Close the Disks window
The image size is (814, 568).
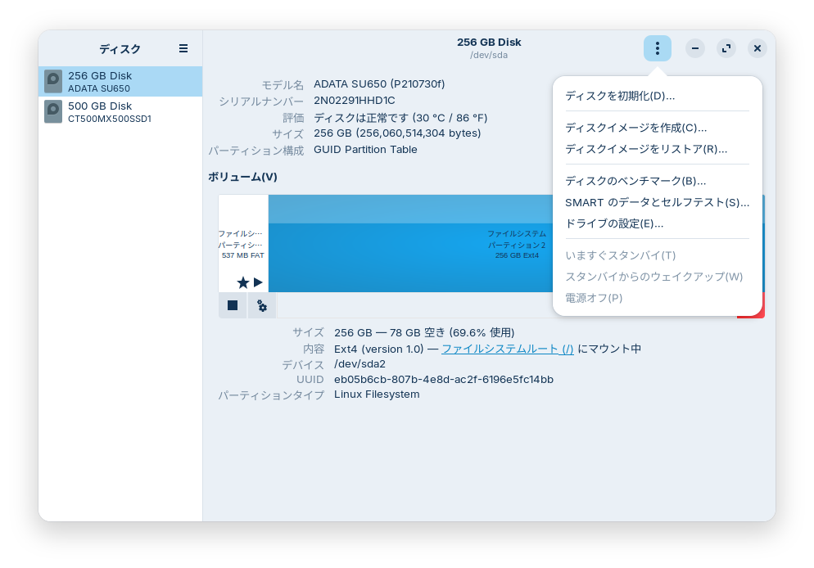757,48
